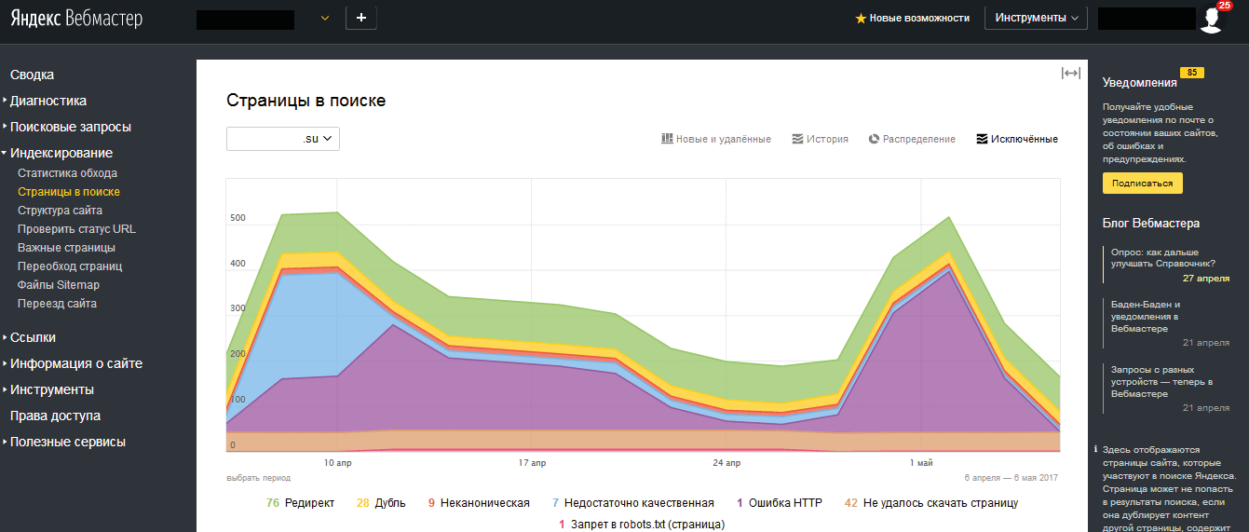Click the 24 апр axis label
This screenshot has width=1249, height=532.
coord(726,462)
